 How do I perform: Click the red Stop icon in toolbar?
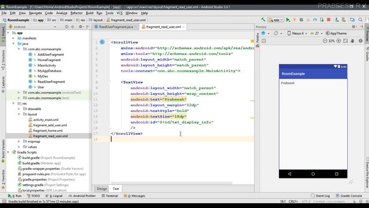(329, 20)
